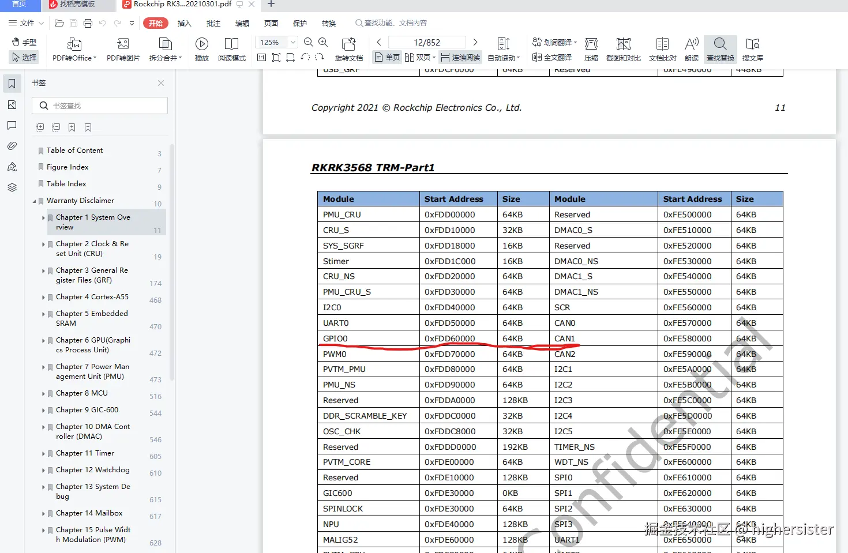The image size is (848, 553).
Task: Expand all bookmarks in the panel
Action: [x=40, y=127]
